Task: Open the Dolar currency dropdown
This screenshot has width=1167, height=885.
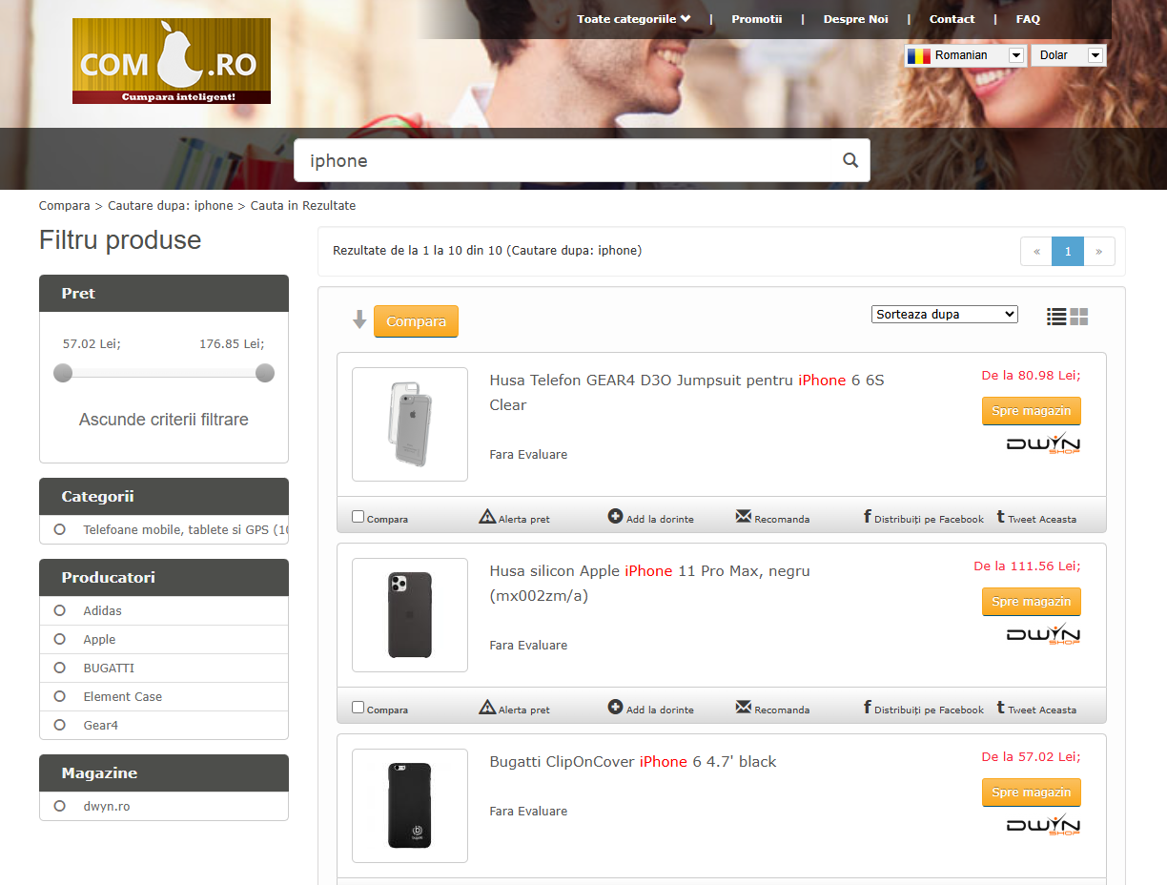Action: pyautogui.click(x=1068, y=55)
